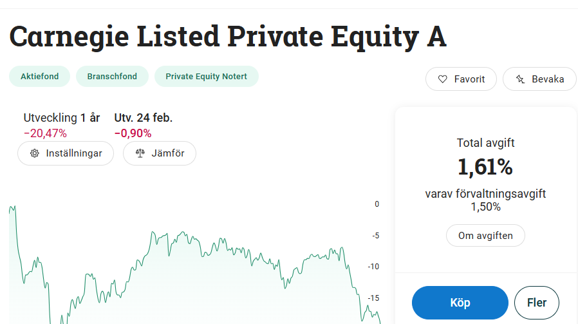The width and height of the screenshot is (578, 324).
Task: Expand the Fler options button
Action: tap(537, 303)
